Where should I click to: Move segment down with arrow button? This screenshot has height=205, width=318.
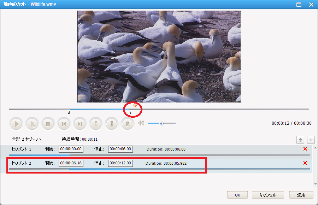tap(311, 140)
